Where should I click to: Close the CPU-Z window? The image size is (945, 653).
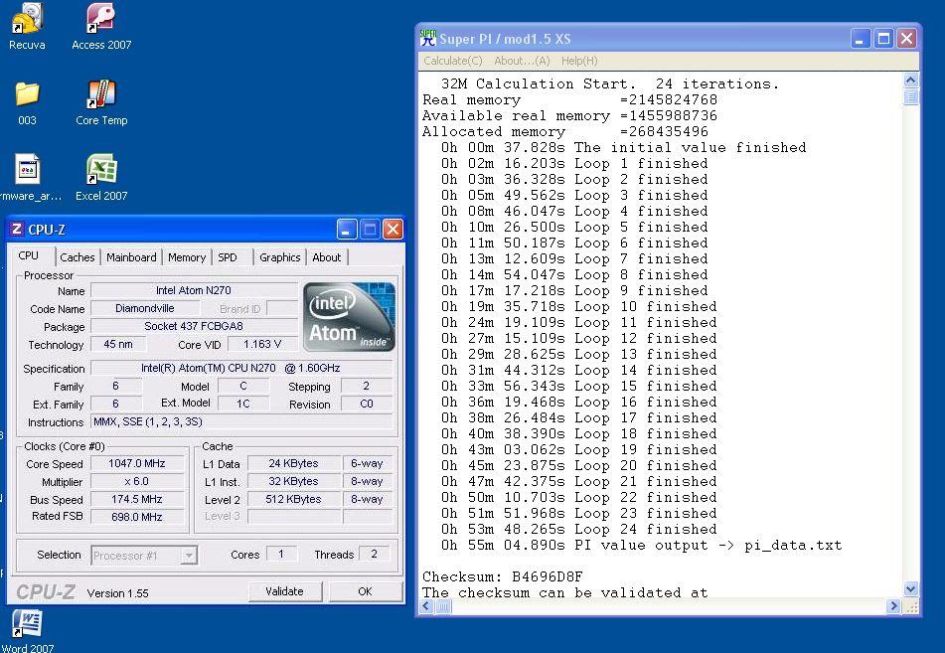tap(393, 230)
